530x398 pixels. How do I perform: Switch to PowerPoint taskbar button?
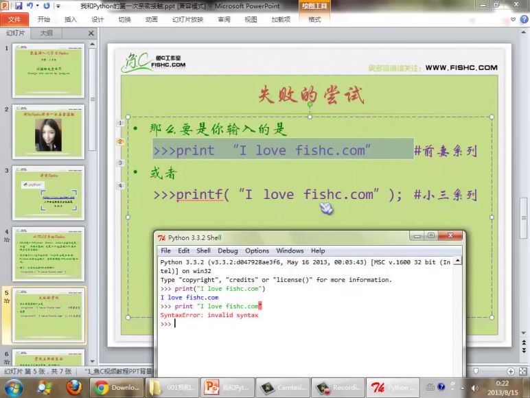[x=227, y=388]
